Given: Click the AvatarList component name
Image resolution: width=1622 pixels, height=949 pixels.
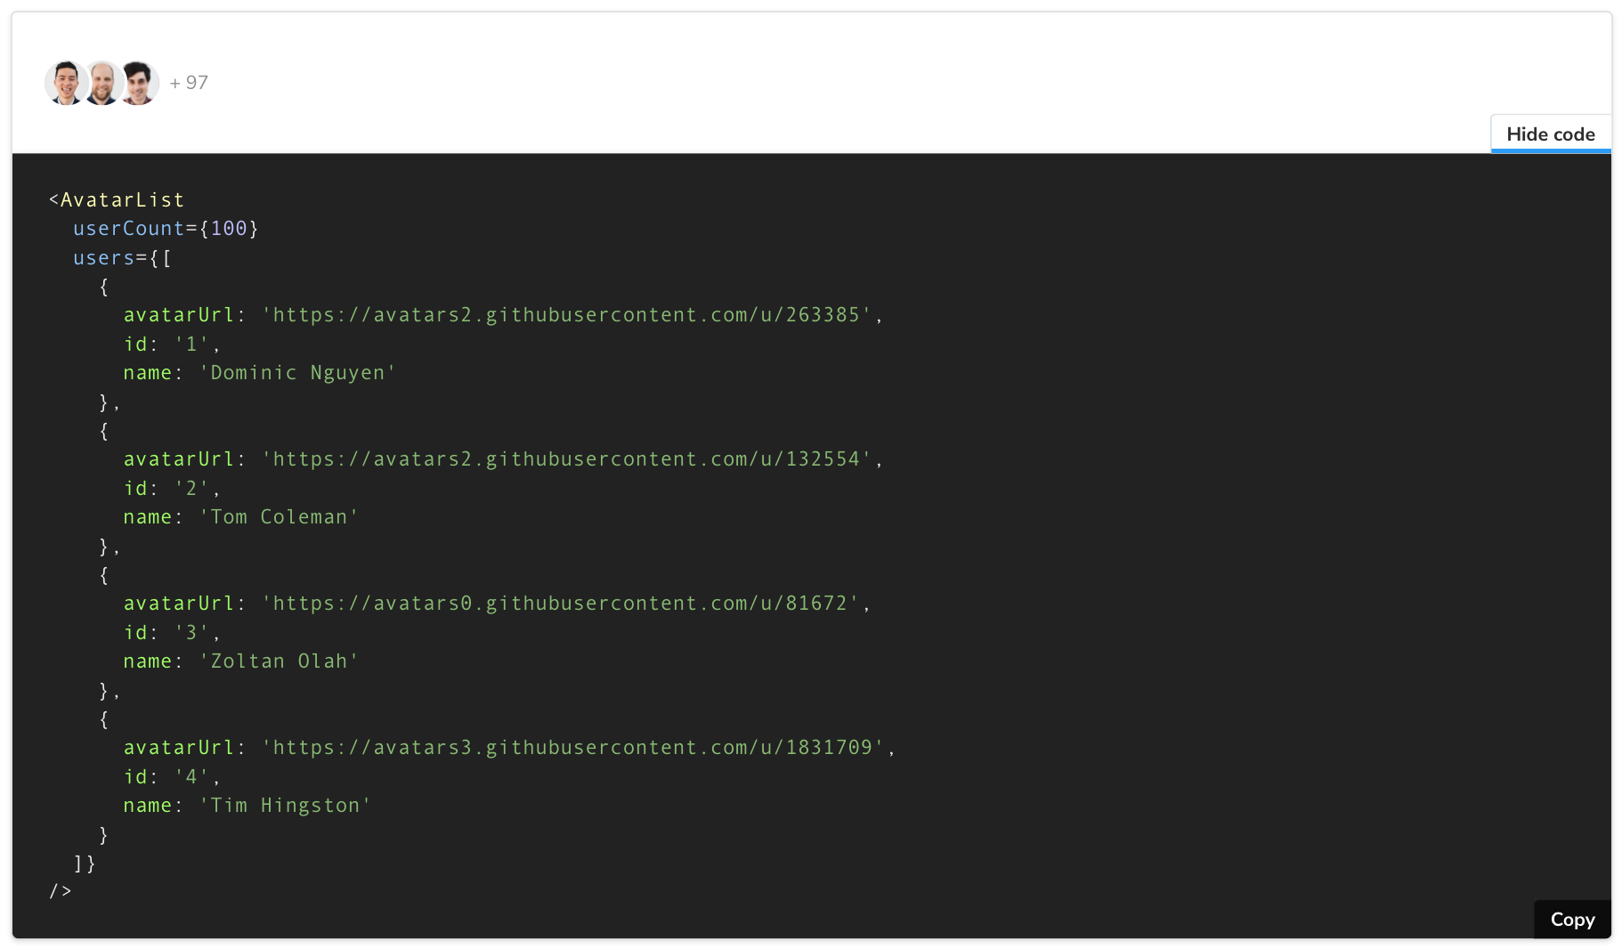Looking at the screenshot, I should click(x=122, y=199).
